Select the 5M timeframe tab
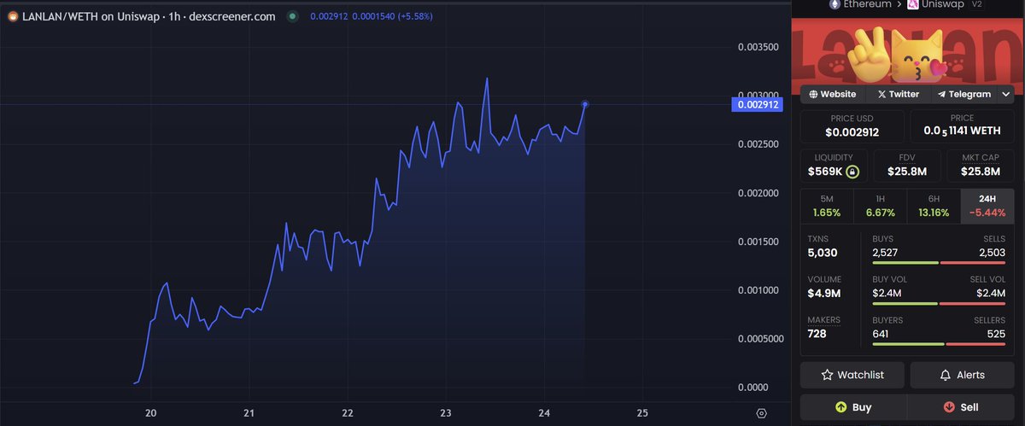This screenshot has width=1025, height=426. pos(827,206)
